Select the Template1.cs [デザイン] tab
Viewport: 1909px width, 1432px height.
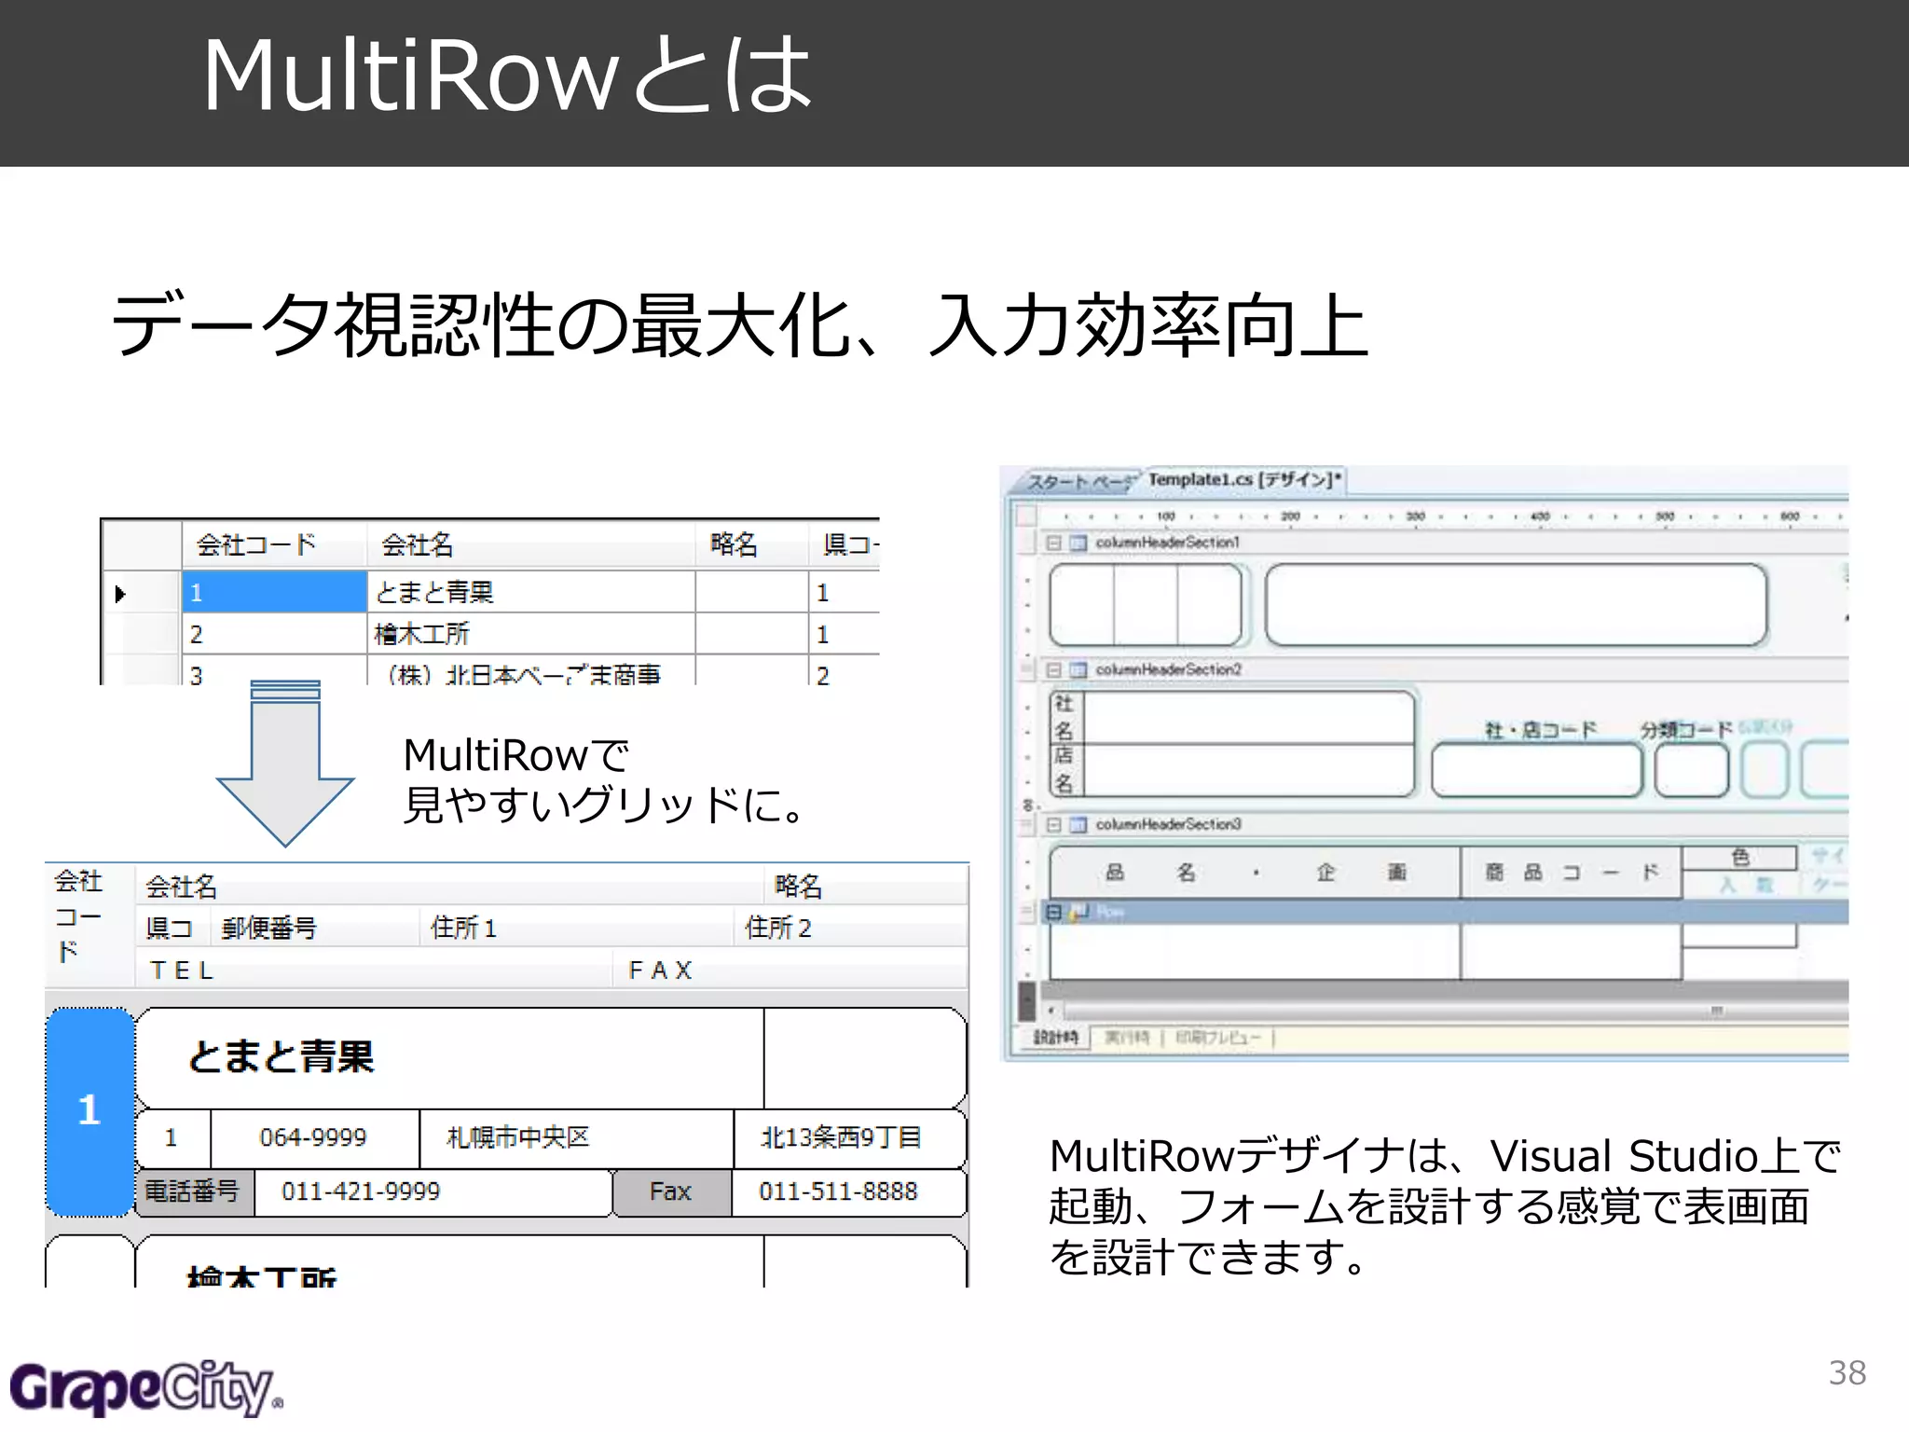[x=1243, y=479]
